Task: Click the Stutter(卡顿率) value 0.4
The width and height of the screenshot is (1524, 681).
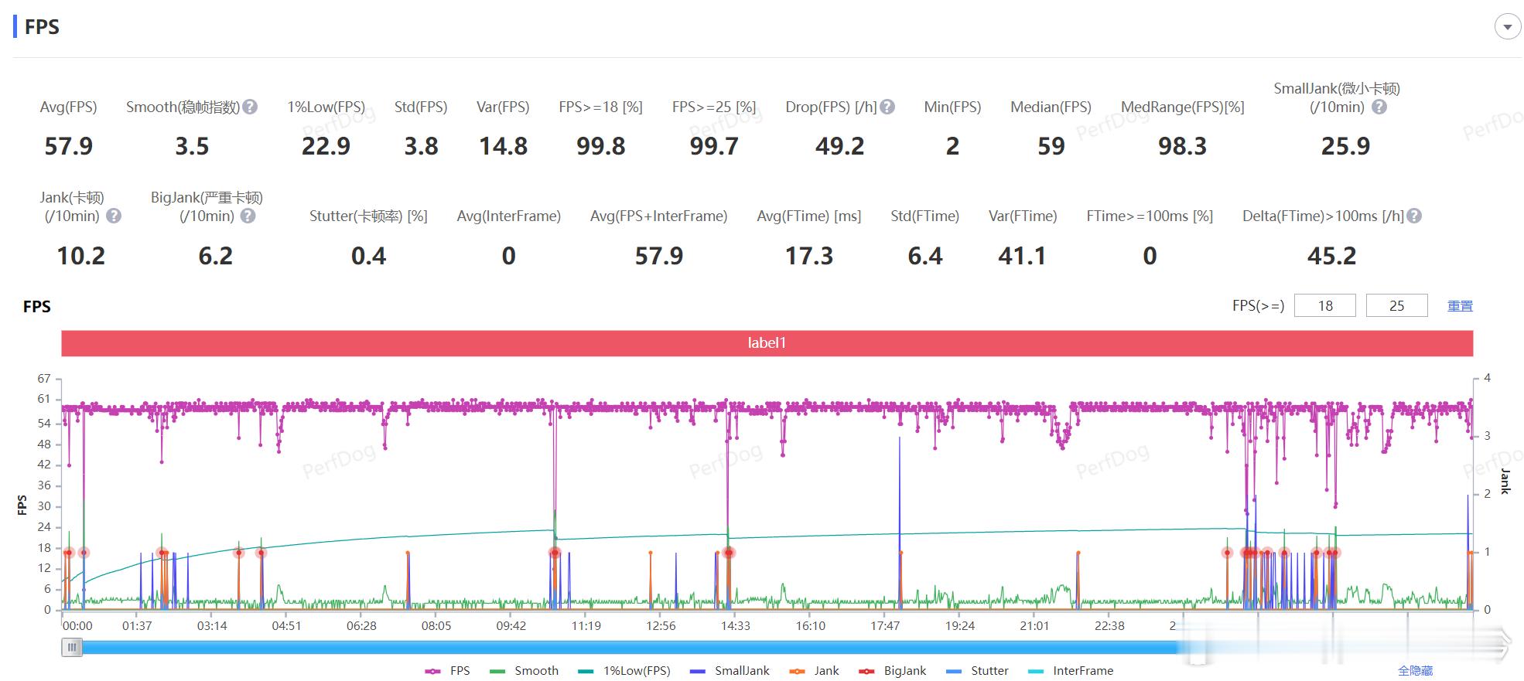Action: tap(368, 256)
